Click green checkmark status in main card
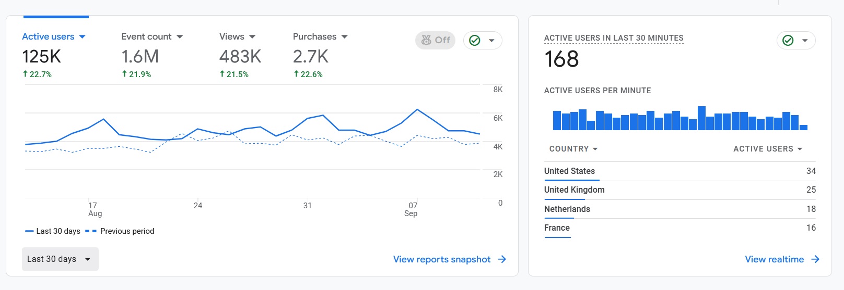This screenshot has height=290, width=844. (x=475, y=41)
